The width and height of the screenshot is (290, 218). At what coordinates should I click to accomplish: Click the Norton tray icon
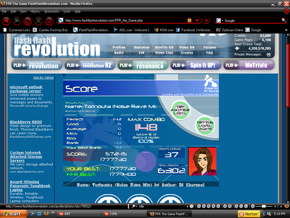pos(249,213)
